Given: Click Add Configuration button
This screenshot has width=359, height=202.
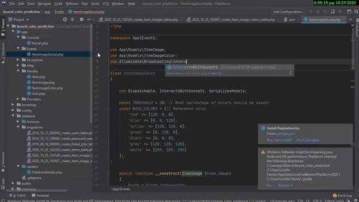Looking at the screenshot, I should point(288,12).
